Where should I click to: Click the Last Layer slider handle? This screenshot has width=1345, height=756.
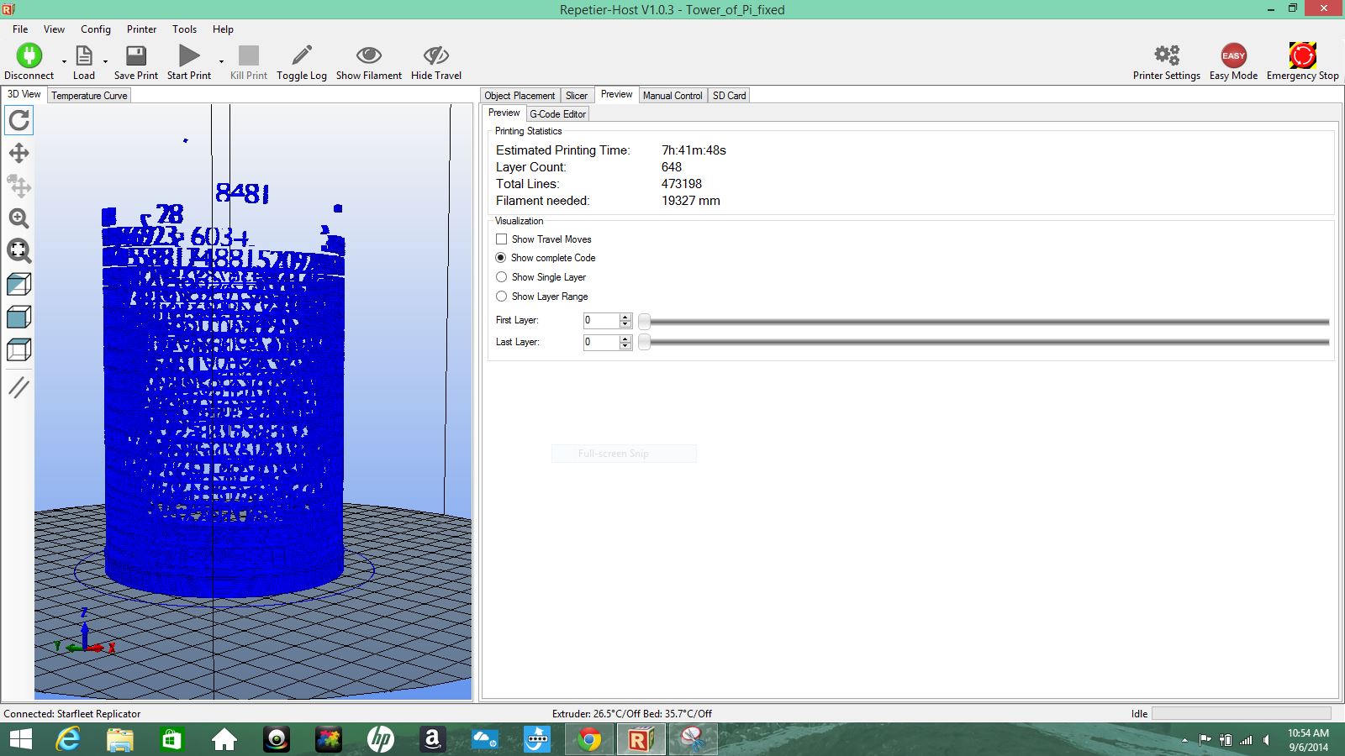[x=644, y=343]
